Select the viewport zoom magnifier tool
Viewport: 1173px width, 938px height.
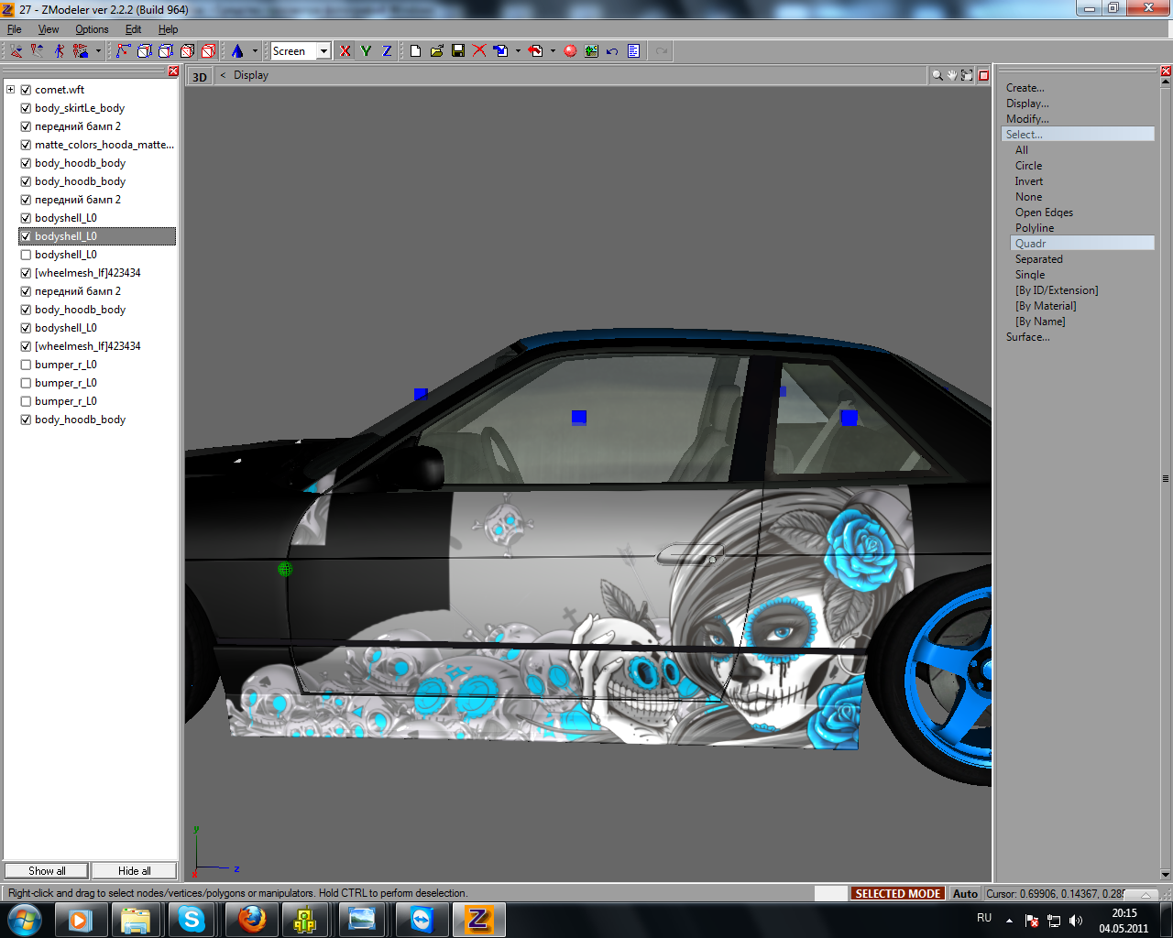937,76
